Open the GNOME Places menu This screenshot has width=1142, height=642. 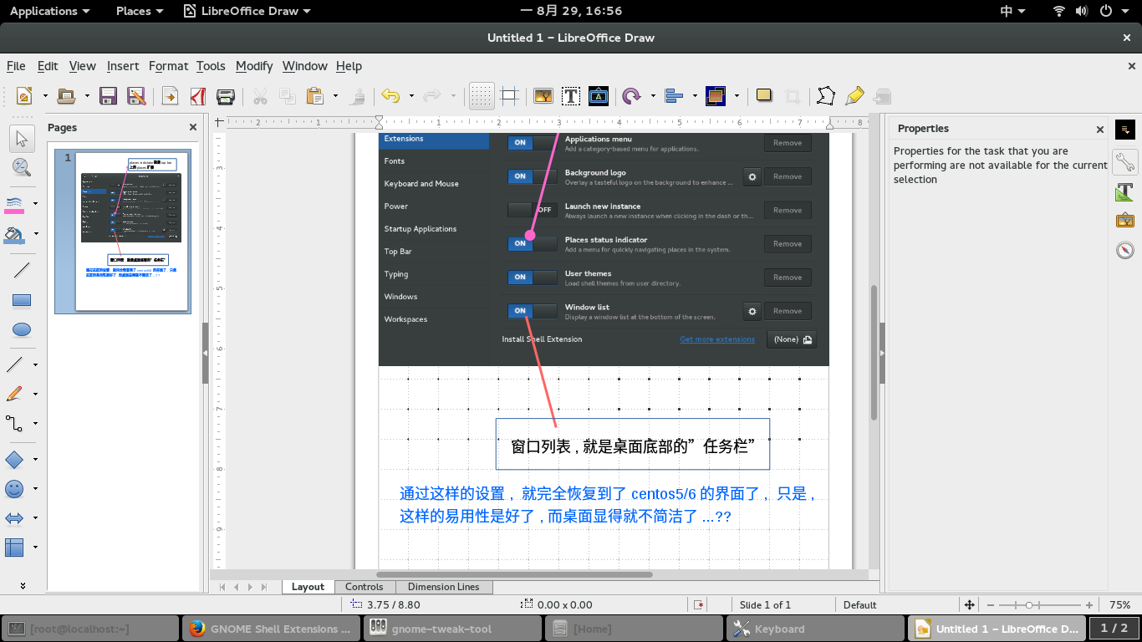[x=140, y=11]
